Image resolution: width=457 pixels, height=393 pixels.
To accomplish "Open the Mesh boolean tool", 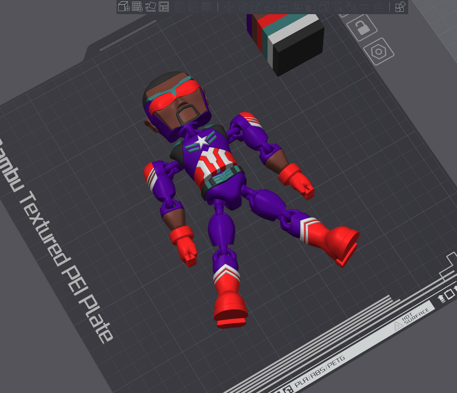I will tap(297, 7).
